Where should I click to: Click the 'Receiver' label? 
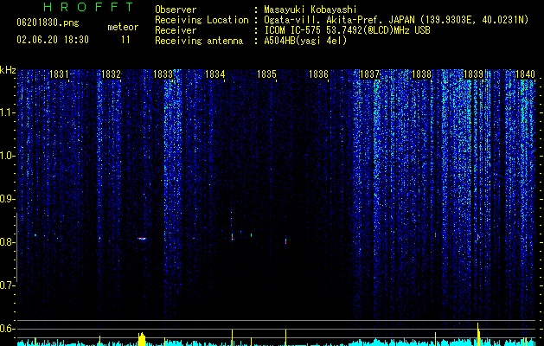pos(176,30)
